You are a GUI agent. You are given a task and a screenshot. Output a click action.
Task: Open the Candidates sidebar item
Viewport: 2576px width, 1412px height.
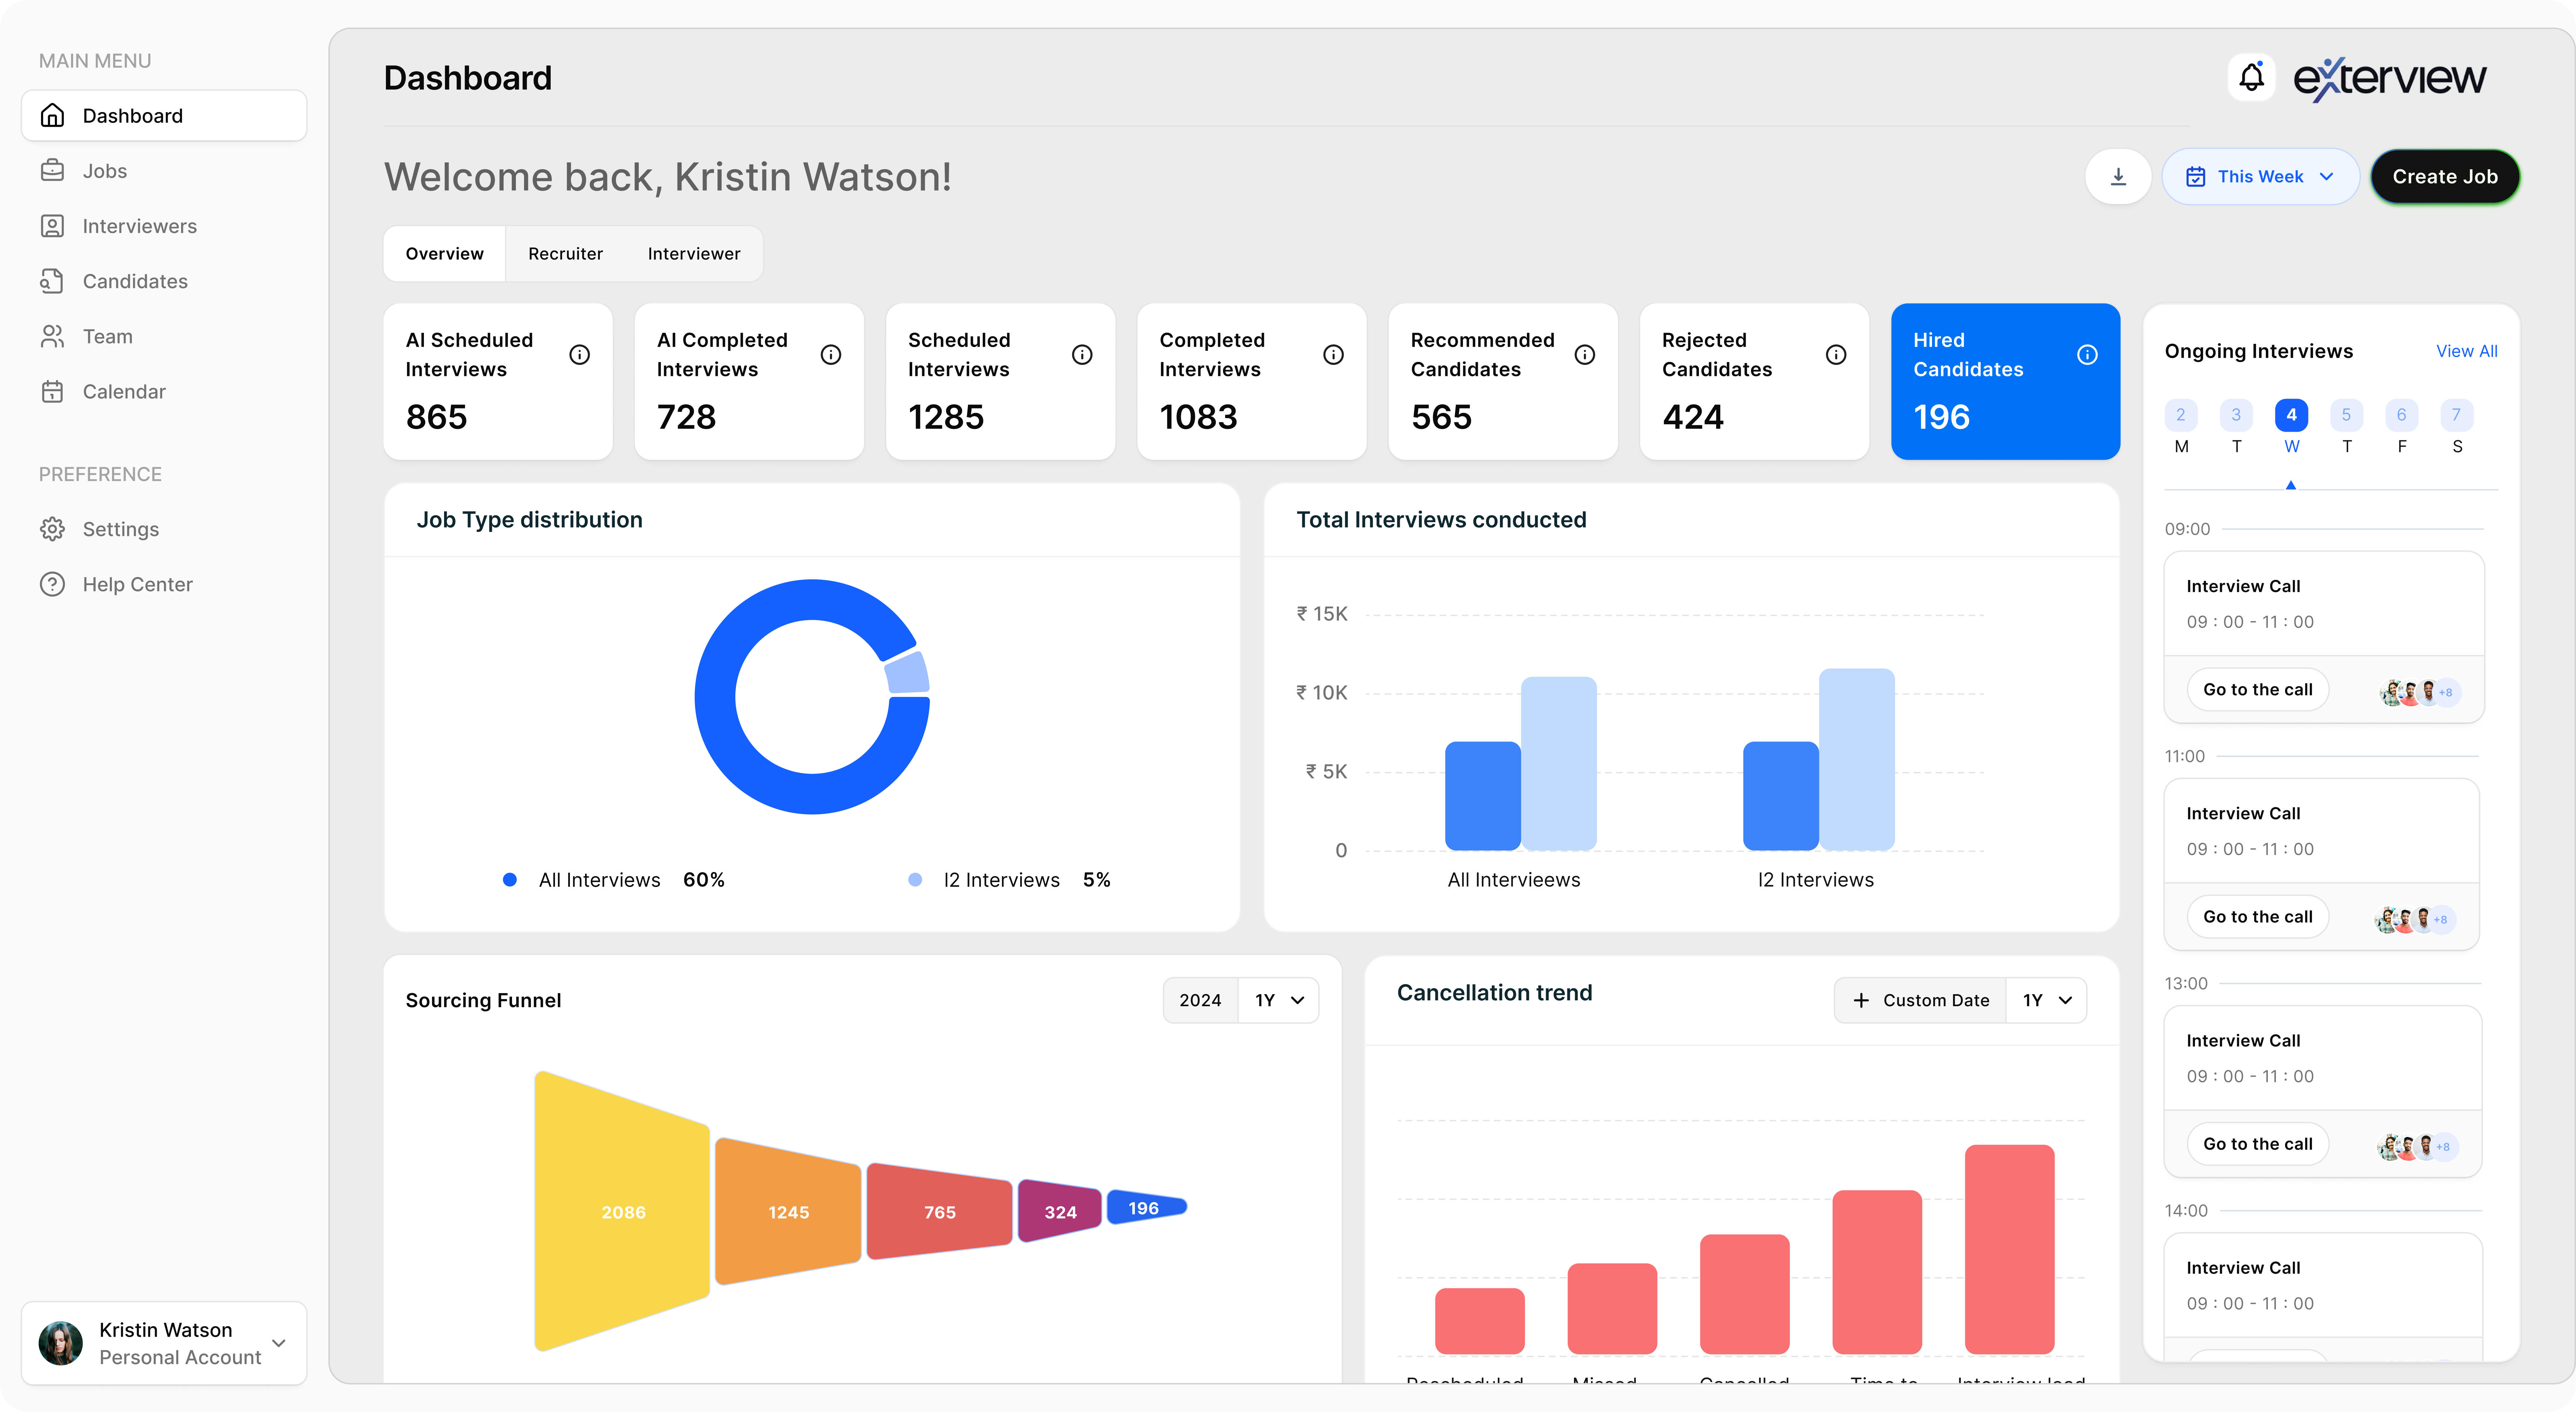coord(135,281)
